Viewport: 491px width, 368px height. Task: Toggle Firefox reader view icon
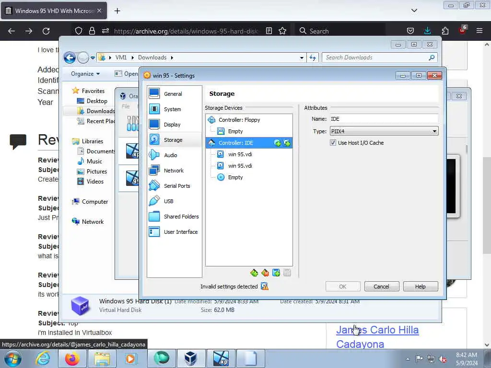269,31
